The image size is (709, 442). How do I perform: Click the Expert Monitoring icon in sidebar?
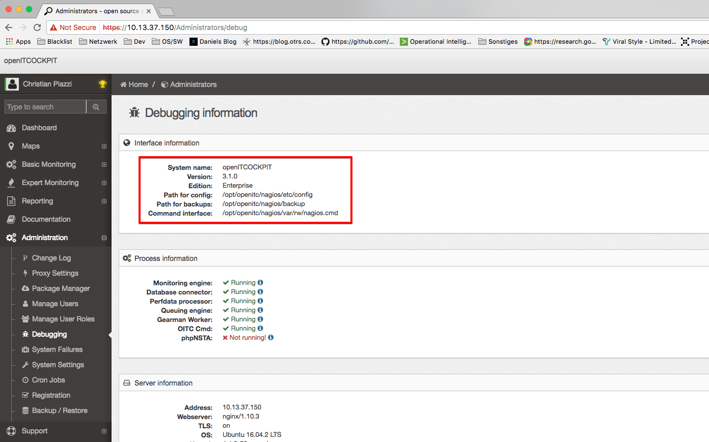[x=11, y=183]
